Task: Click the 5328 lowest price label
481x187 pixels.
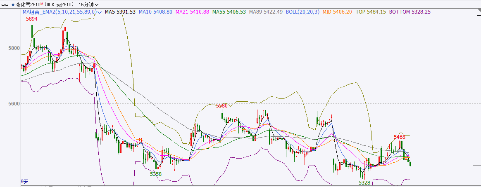Action: tap(364, 183)
